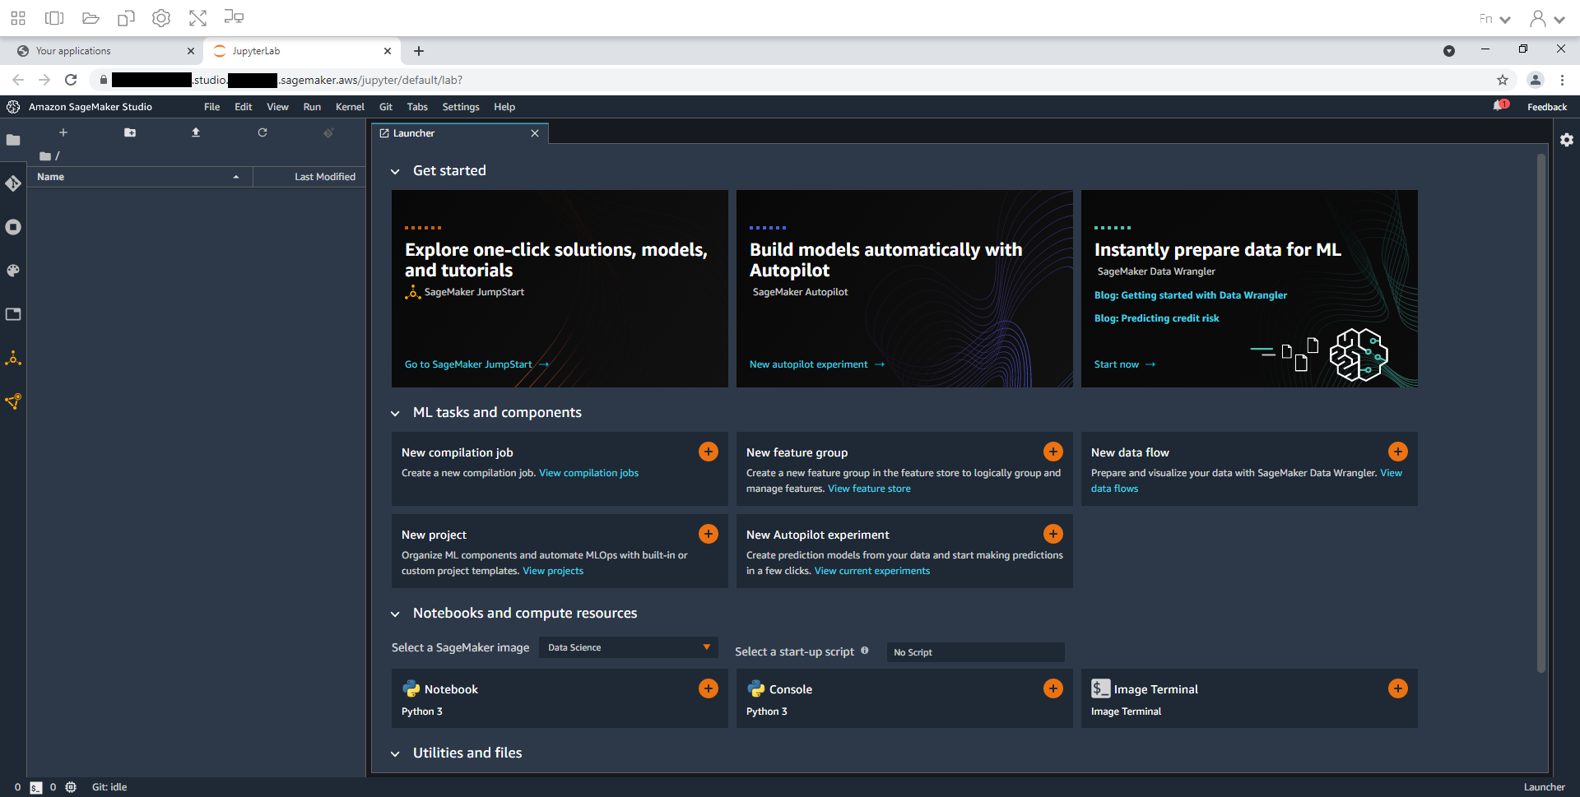Viewport: 1580px width, 797px height.
Task: Click the terminal count icon in status bar
Action: pos(36,787)
